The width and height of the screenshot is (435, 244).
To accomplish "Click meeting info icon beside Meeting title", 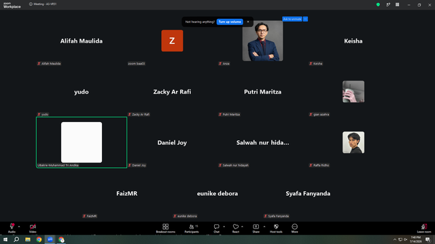I will coord(31,4).
